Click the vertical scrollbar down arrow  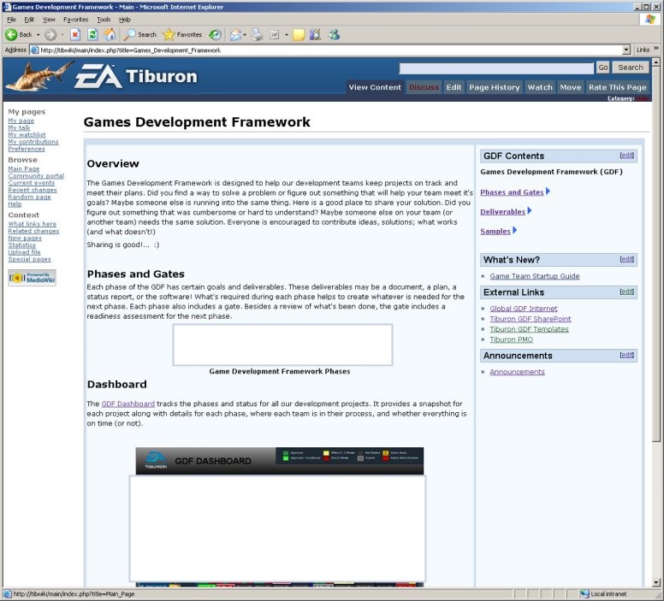tap(656, 582)
